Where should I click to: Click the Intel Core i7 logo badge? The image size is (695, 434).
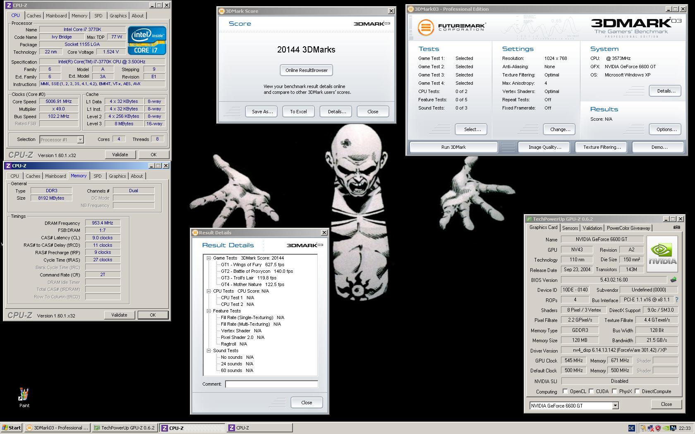tap(147, 41)
